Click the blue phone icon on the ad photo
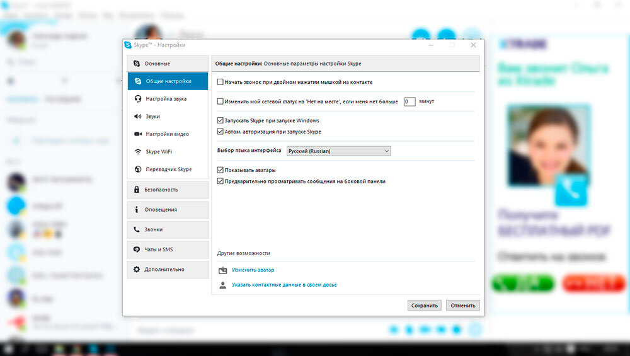Viewport: 630px width, 356px height. pyautogui.click(x=571, y=190)
